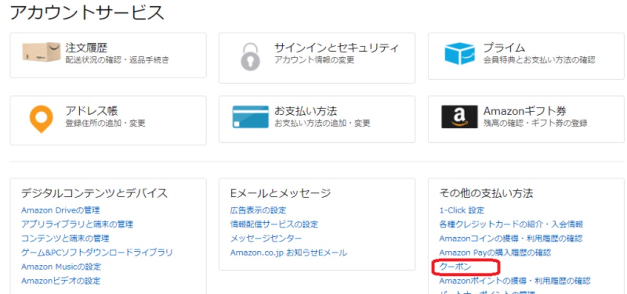Screen dimensions: 627x294
Task: Click the アカウントサービス page heading
Action: tap(87, 13)
